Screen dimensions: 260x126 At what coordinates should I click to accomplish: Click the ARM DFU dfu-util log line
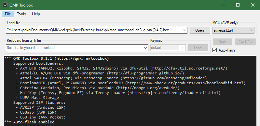122,68
